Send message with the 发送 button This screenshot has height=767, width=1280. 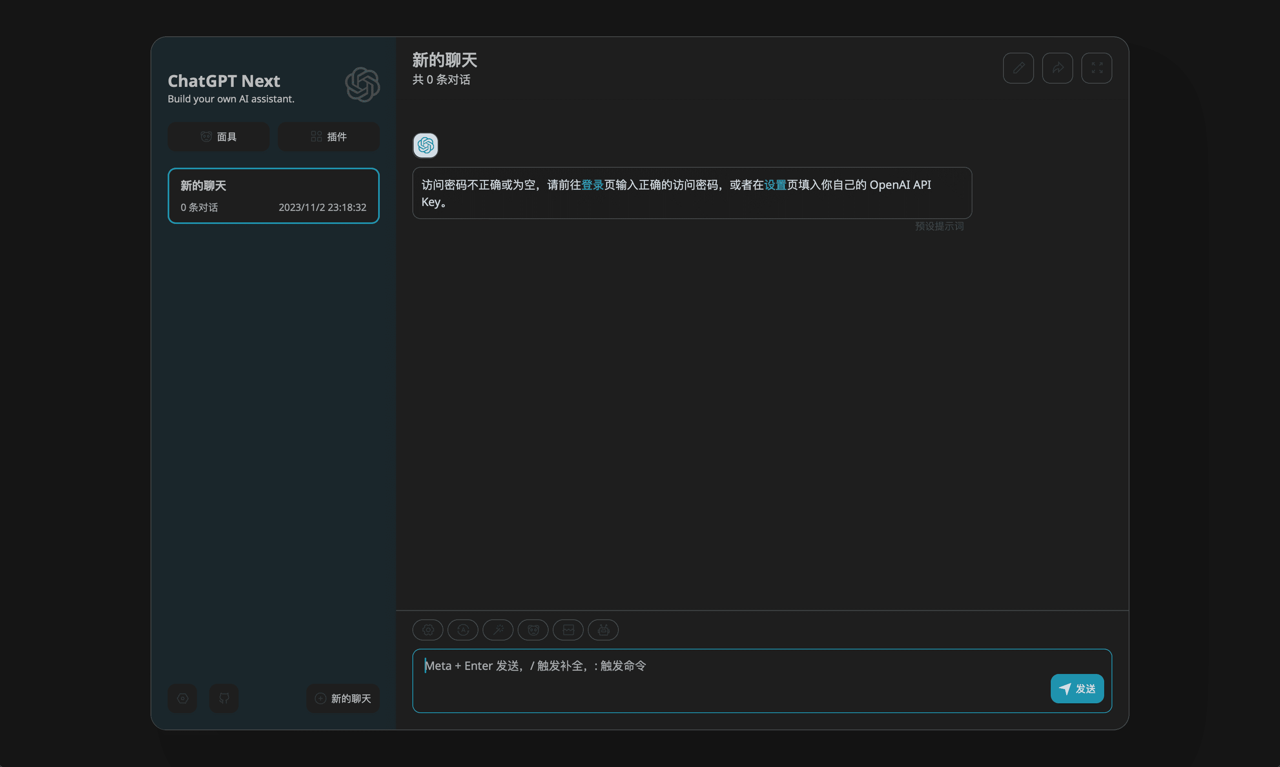[x=1077, y=688]
